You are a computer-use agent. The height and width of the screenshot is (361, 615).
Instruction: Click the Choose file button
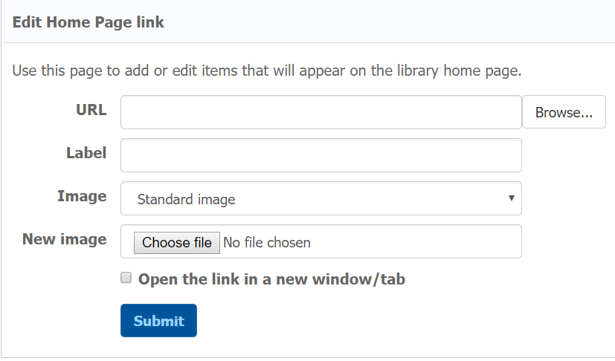pyautogui.click(x=177, y=242)
